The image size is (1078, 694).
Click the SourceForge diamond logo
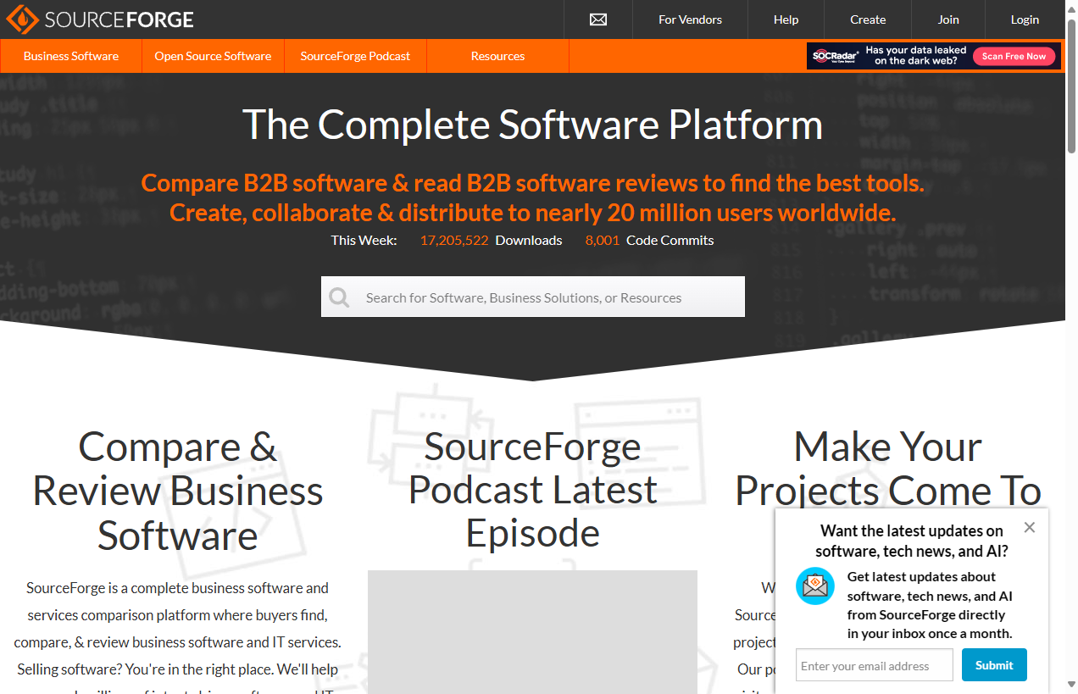click(x=20, y=19)
